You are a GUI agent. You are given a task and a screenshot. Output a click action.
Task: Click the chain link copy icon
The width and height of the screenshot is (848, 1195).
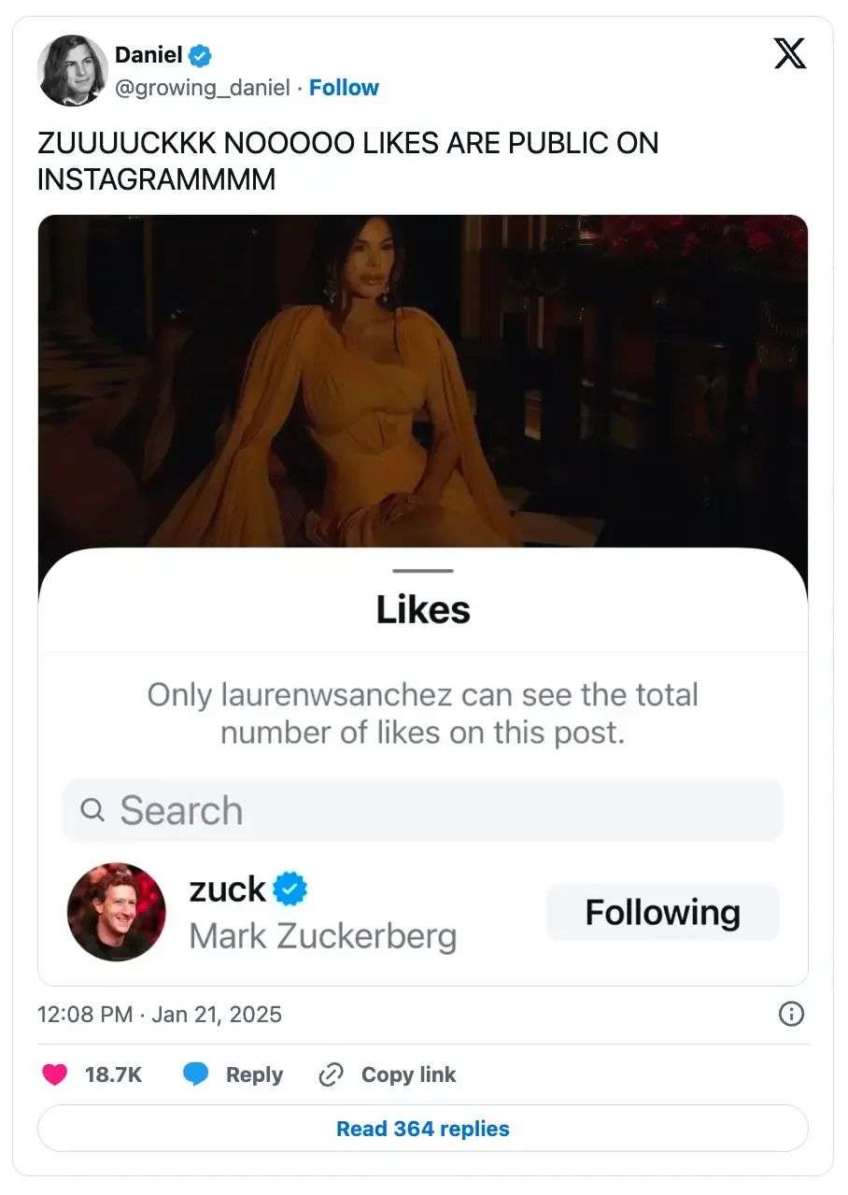(x=332, y=1074)
